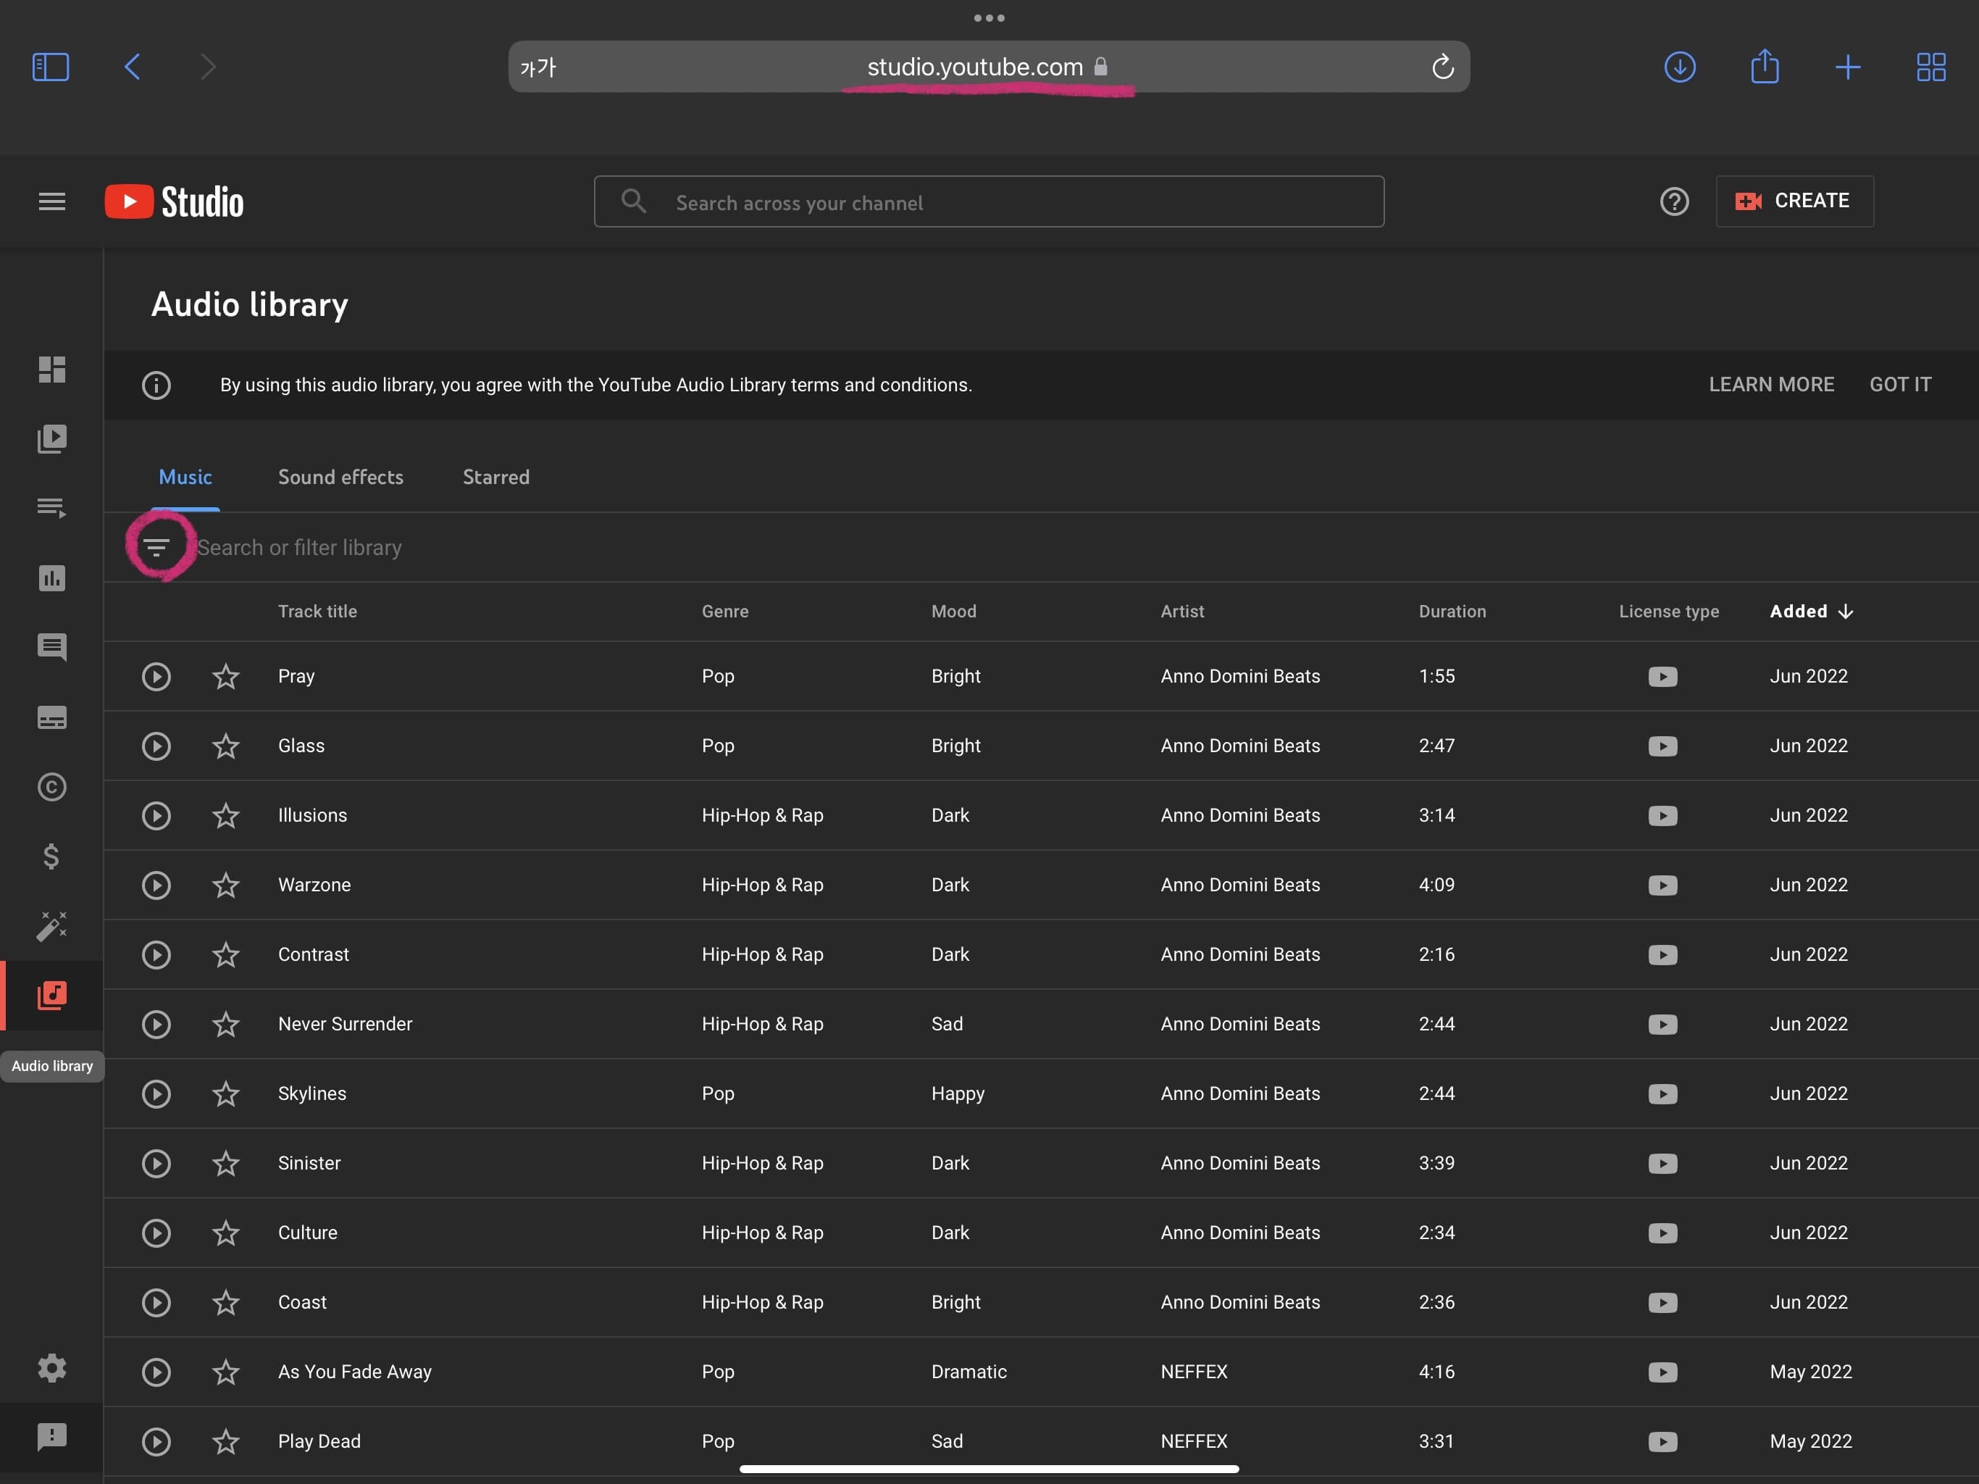Open Safari multitasking three-dots menu

click(x=989, y=18)
